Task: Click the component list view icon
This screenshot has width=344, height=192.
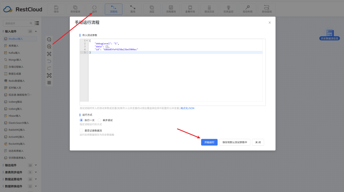Action: coord(37,23)
